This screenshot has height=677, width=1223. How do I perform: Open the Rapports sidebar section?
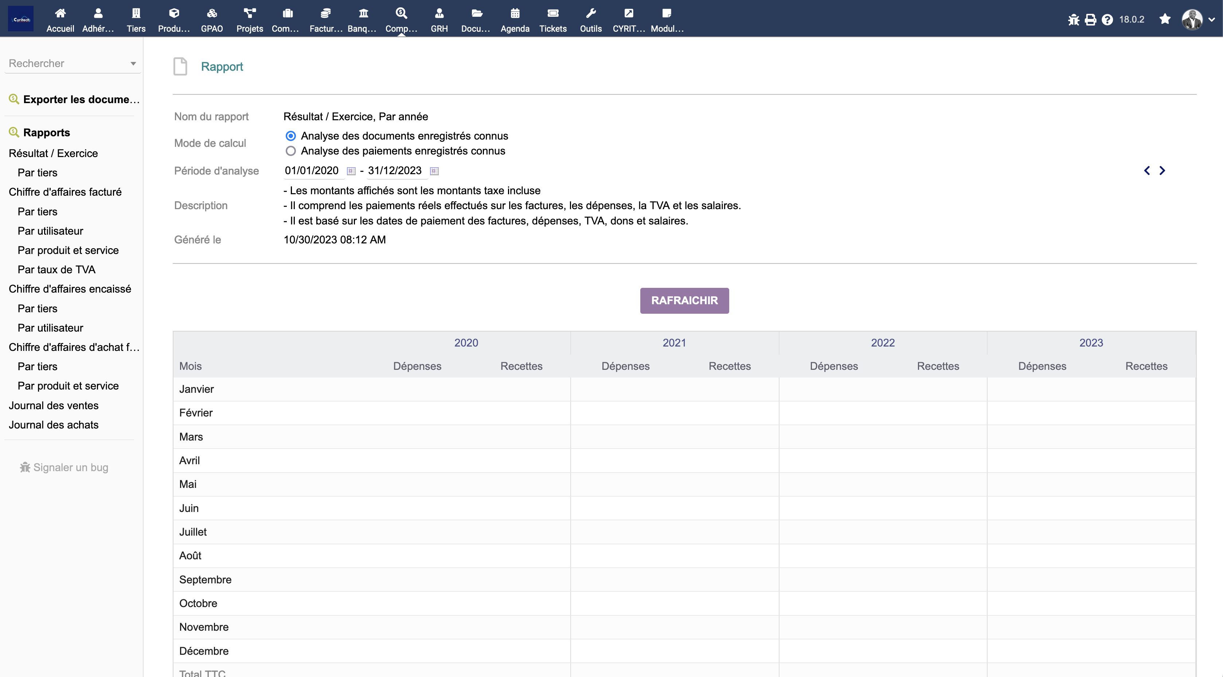(47, 133)
